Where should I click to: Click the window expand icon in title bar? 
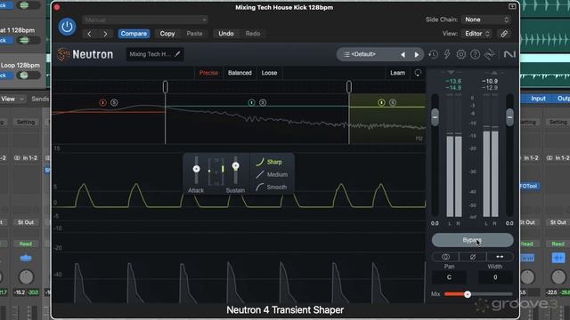(512, 6)
